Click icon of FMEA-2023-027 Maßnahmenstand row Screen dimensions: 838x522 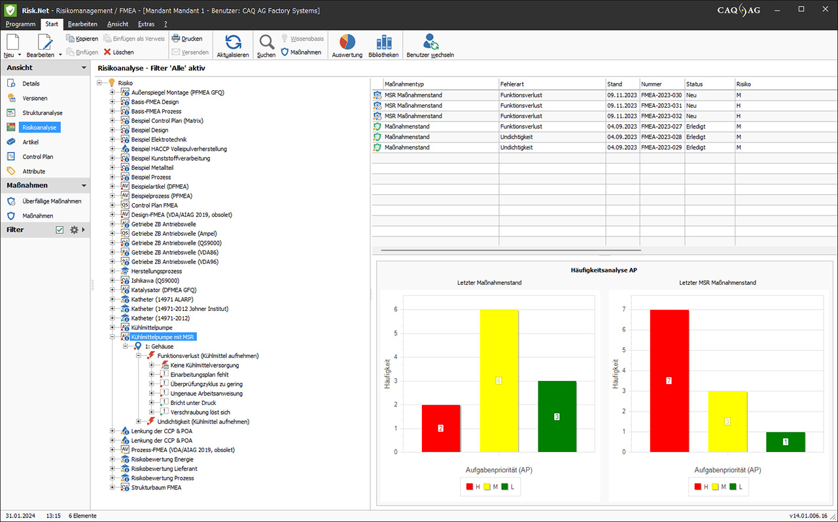click(x=377, y=127)
